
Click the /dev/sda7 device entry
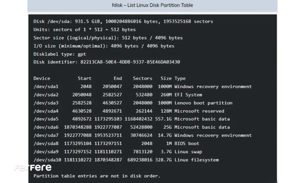pyautogui.click(x=46, y=135)
